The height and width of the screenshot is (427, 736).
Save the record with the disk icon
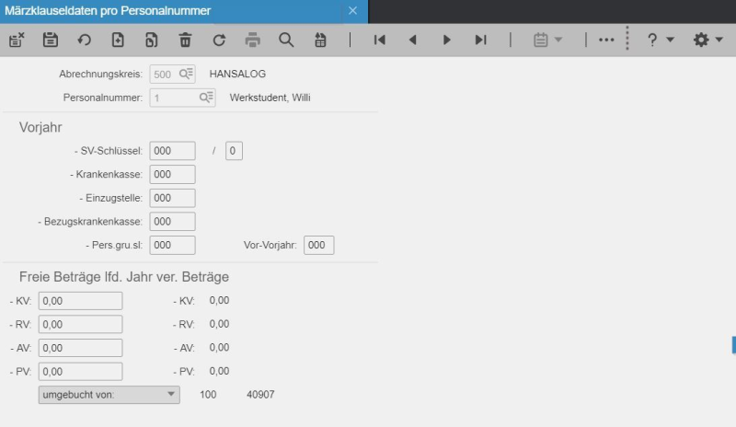tap(51, 40)
